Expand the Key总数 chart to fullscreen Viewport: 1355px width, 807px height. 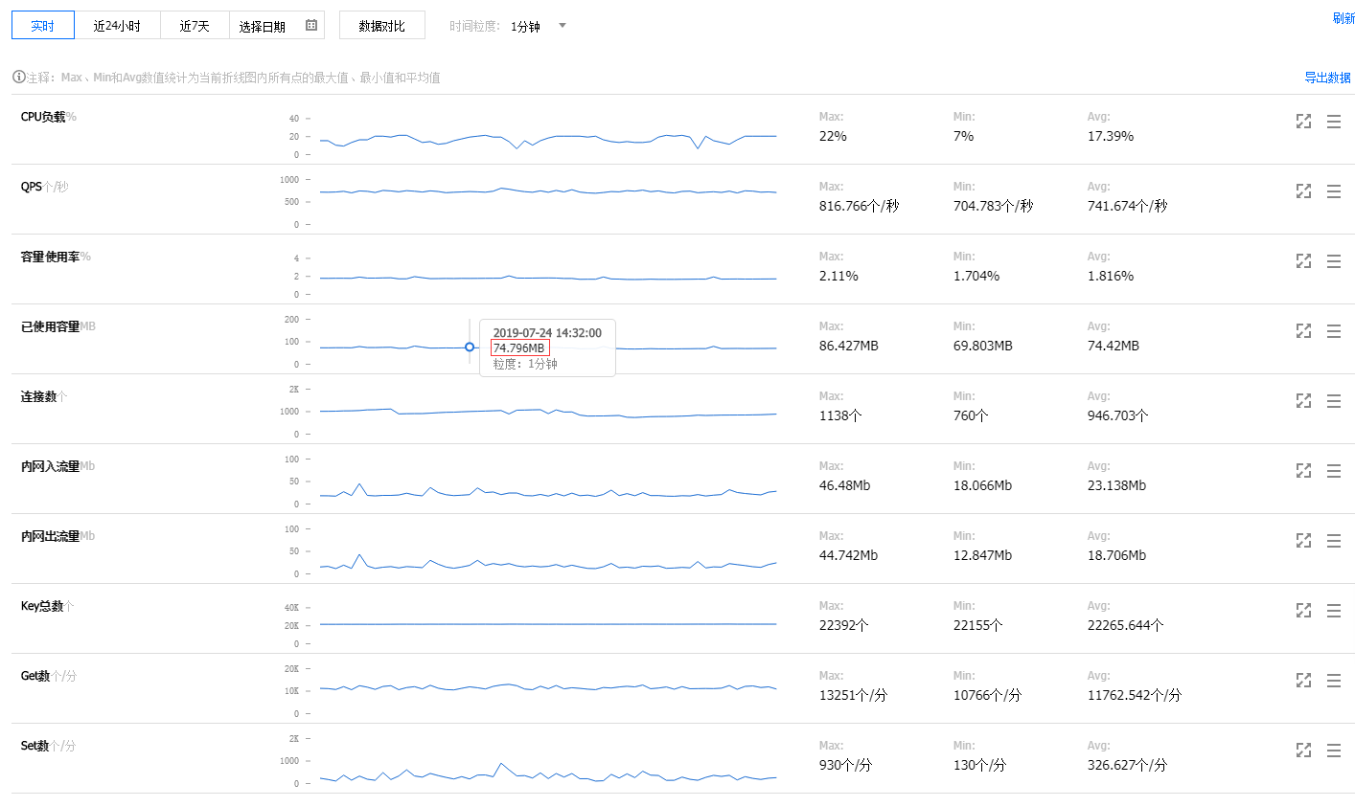[1303, 611]
